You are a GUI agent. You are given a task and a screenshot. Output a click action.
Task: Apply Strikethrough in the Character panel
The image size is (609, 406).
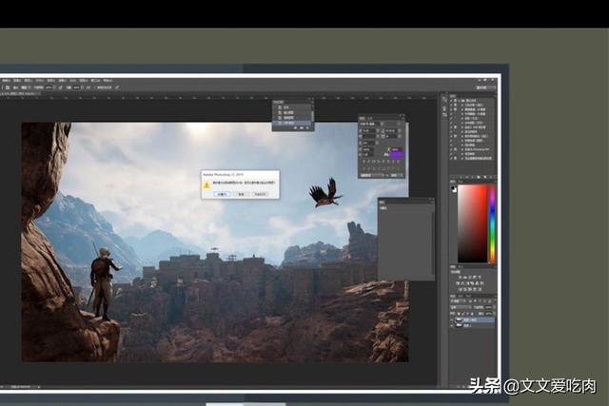point(398,162)
